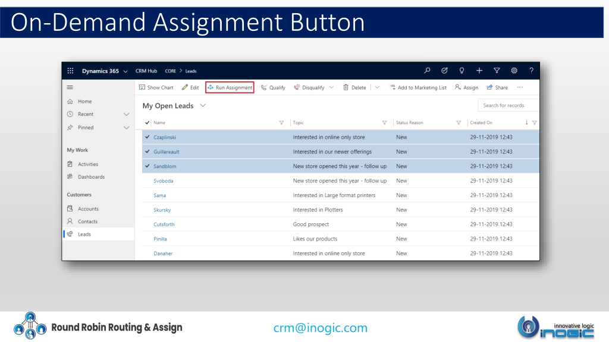This screenshot has width=609, height=342.
Task: Click 'Interested in Plotters' topic cell
Action: [318, 210]
